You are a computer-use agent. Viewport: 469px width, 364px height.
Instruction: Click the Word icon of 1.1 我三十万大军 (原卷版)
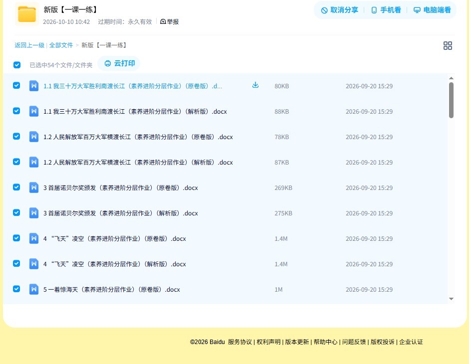pos(34,86)
